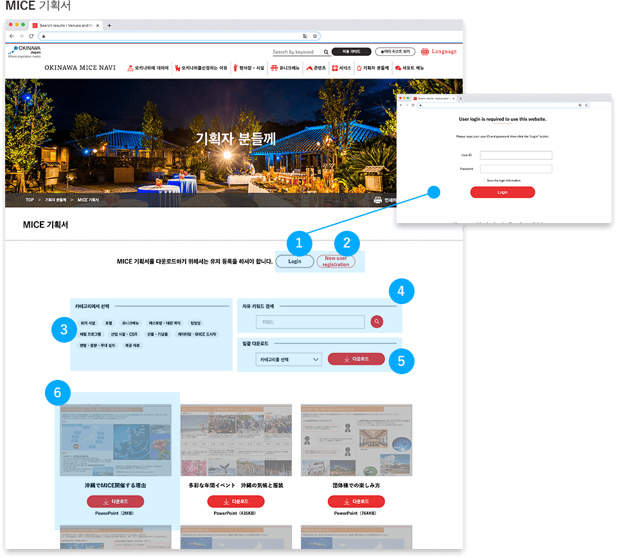The height and width of the screenshot is (558, 617).
Task: Open the 沖縄でMICE開催する理由 slide thumbnail
Action: tap(116, 440)
